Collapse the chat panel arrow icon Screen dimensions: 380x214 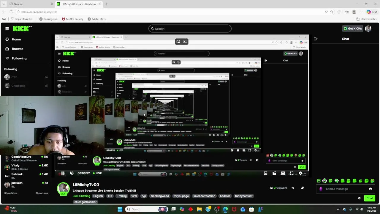pos(316,39)
